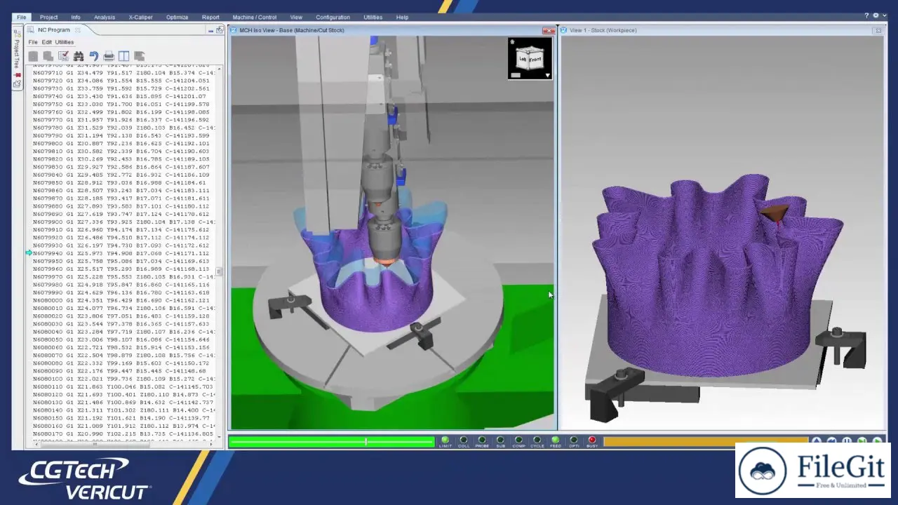898x505 pixels.
Task: Click the first greyed-out save icon in NC toolbar
Action: click(33, 56)
